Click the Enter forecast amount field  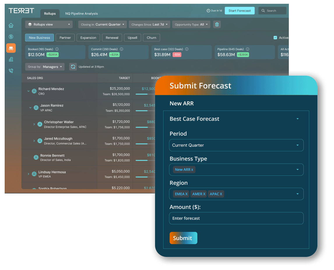pyautogui.click(x=236, y=218)
